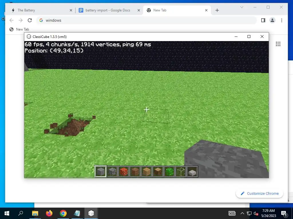The width and height of the screenshot is (293, 219).
Task: Click the Customize Chrome button
Action: coord(260,194)
